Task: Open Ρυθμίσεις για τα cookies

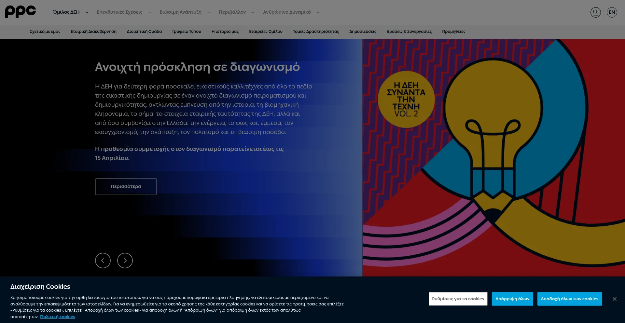Action: 458,299
